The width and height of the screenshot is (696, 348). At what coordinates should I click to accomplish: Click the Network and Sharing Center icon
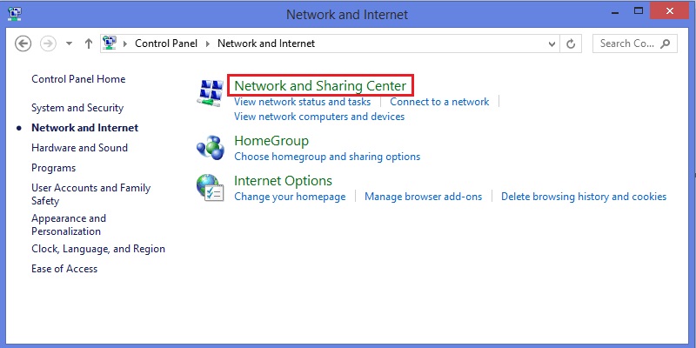click(210, 93)
